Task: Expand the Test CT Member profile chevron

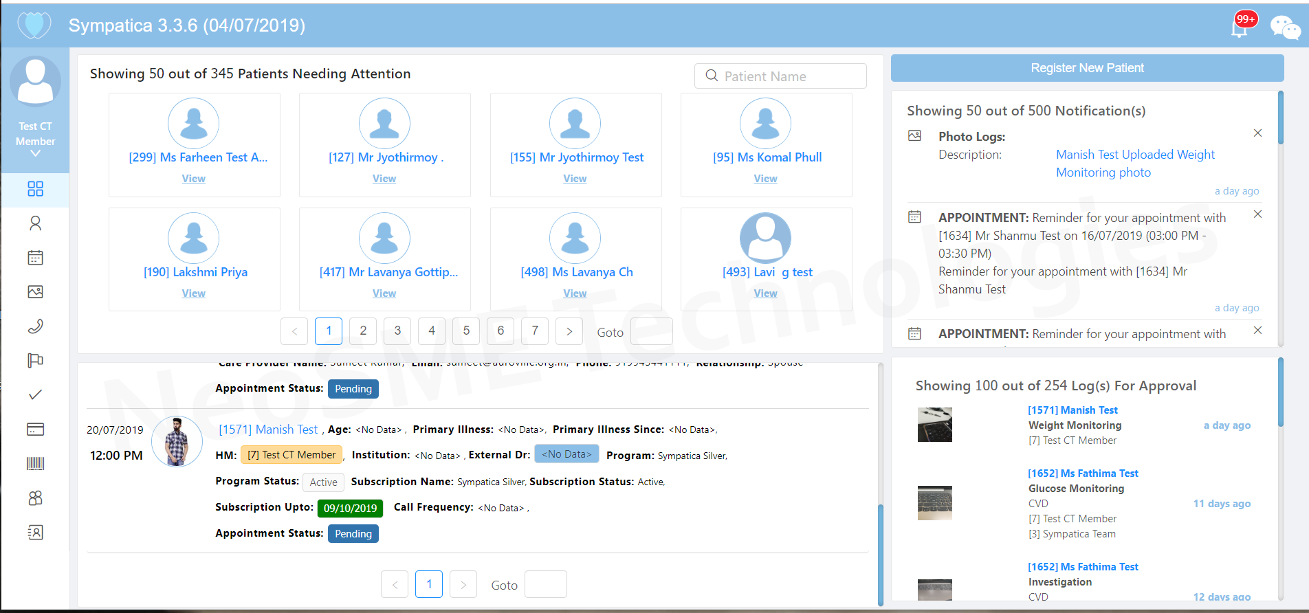Action: point(35,154)
